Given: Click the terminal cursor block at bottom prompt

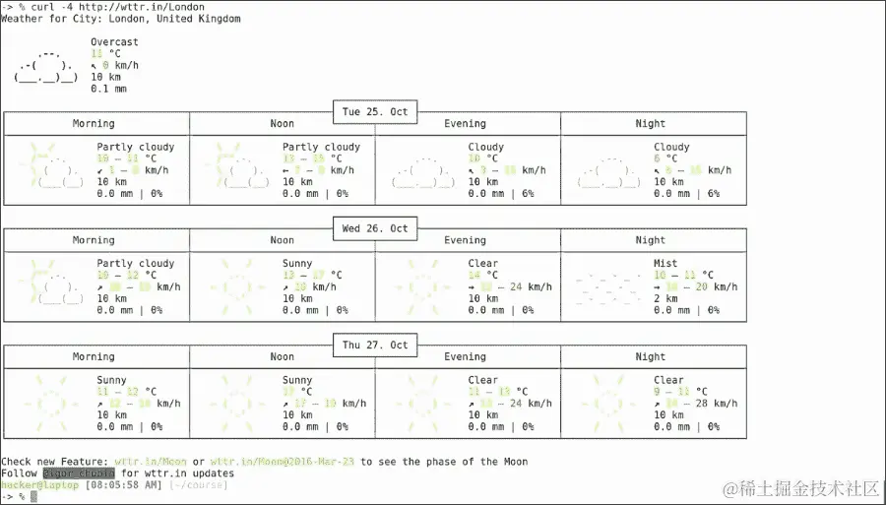Looking at the screenshot, I should pyautogui.click(x=33, y=496).
